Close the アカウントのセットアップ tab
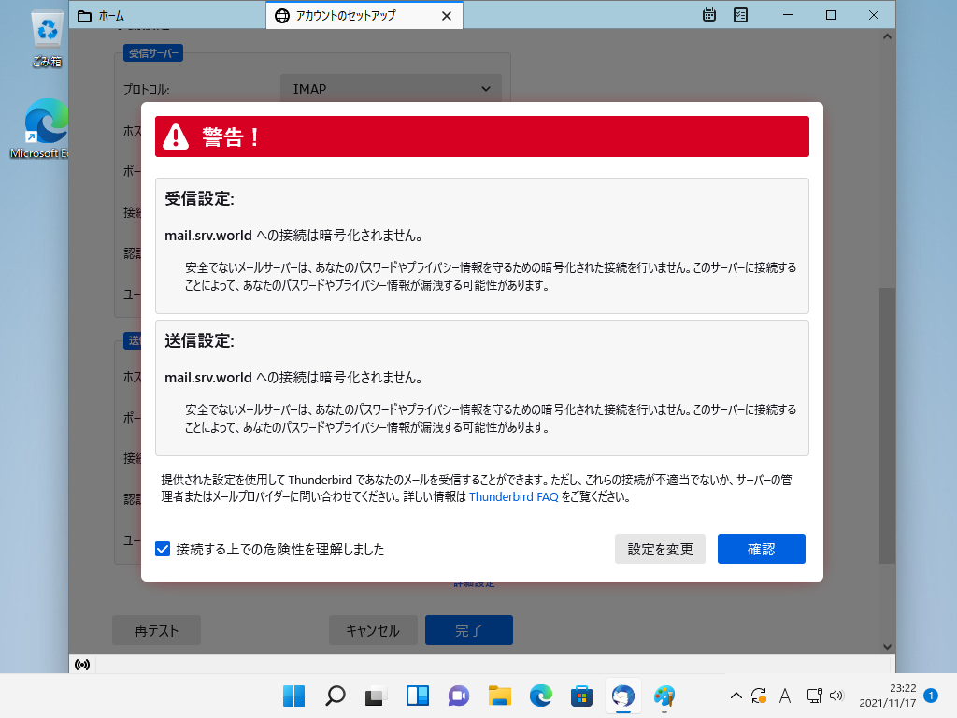957x718 pixels. (447, 16)
